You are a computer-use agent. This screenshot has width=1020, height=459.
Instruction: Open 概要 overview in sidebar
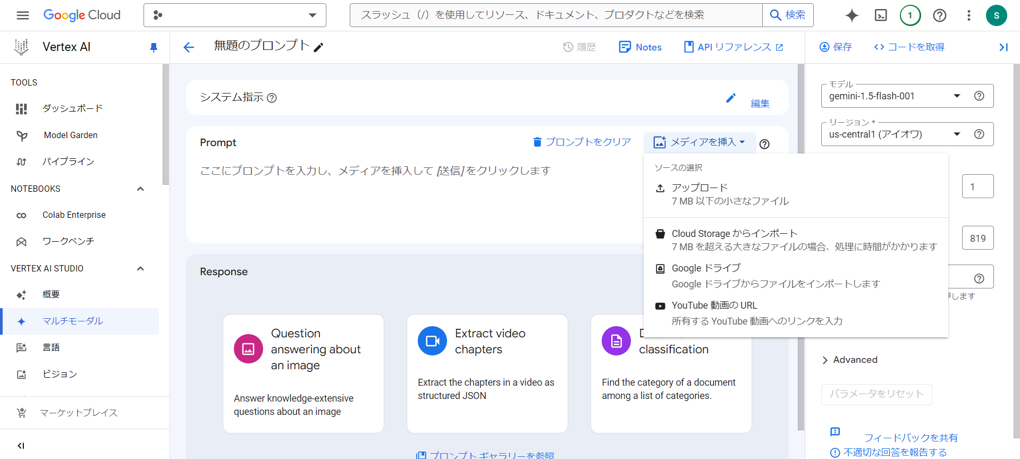tap(80, 295)
